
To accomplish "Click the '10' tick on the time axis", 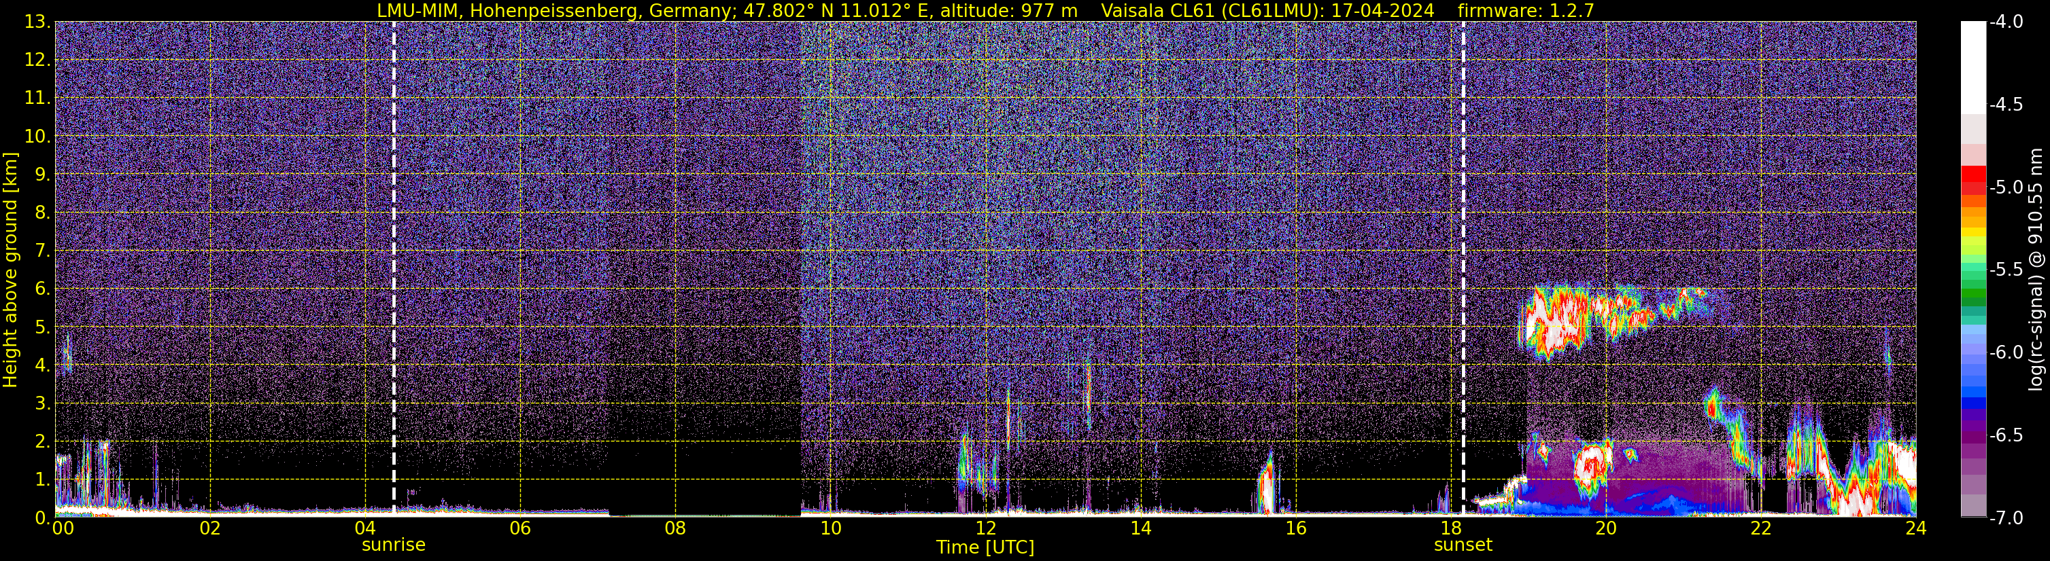I will click(831, 528).
